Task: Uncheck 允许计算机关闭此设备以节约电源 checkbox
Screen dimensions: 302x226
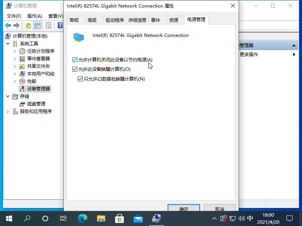Action: click(x=74, y=60)
